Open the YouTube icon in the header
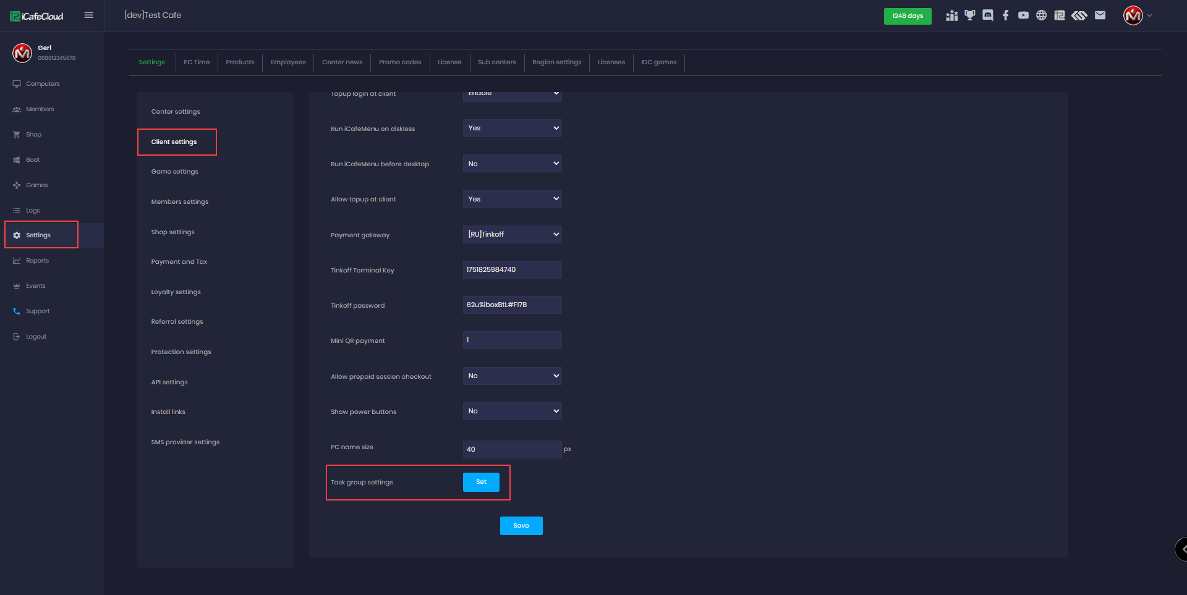The width and height of the screenshot is (1187, 595). [1024, 15]
